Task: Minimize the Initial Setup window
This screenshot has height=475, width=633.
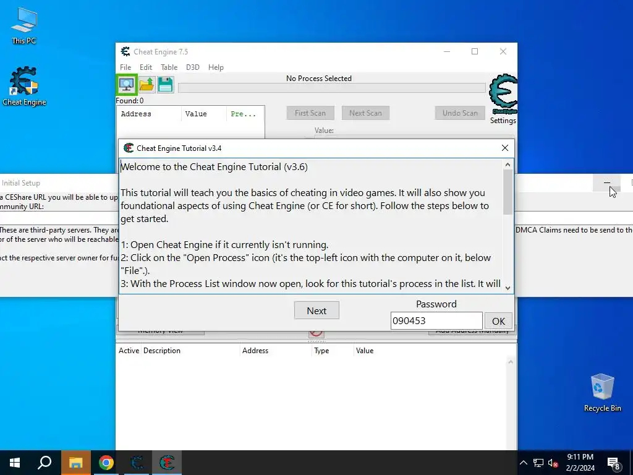Action: point(607,183)
